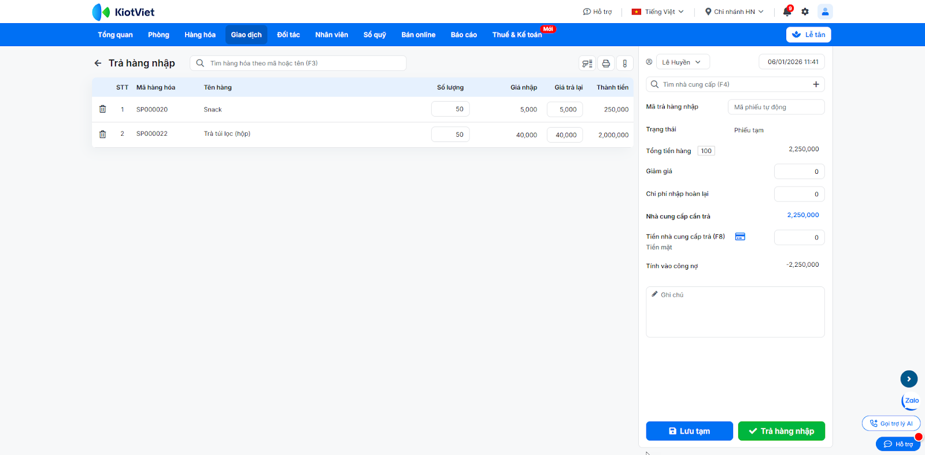Screen dimensions: 925x455
Task: Open the Thuế & Kế toán menu
Action: click(x=517, y=35)
